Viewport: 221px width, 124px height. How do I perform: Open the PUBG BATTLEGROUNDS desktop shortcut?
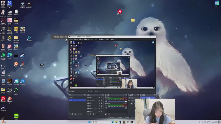coord(3,31)
